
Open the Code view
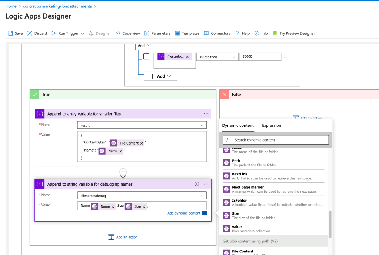click(x=127, y=33)
